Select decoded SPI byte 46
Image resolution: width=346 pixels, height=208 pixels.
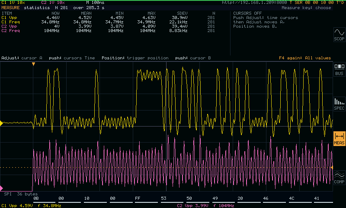point(266,198)
